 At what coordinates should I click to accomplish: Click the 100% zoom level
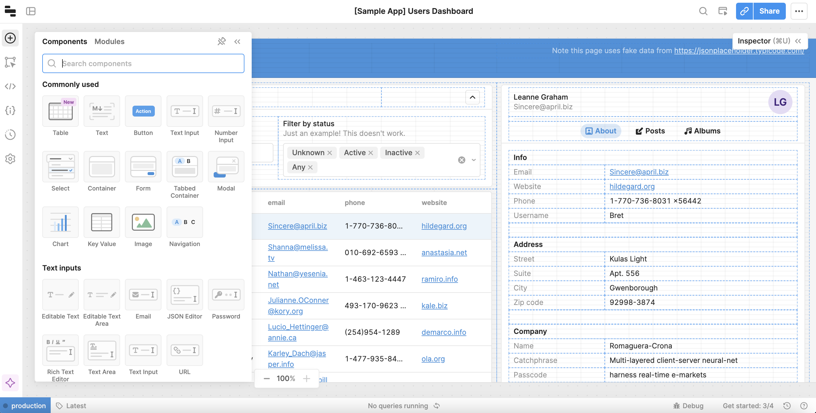coord(286,379)
